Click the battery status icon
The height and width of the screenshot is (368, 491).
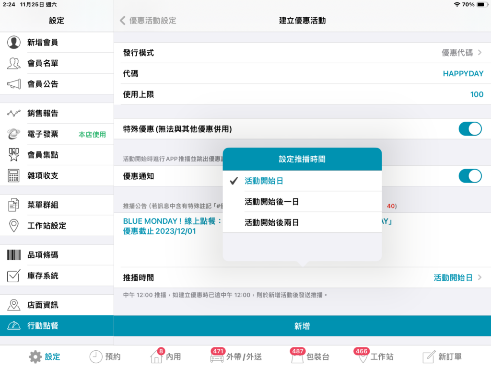[x=482, y=4]
